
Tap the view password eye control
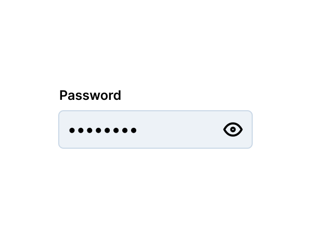pyautogui.click(x=233, y=129)
